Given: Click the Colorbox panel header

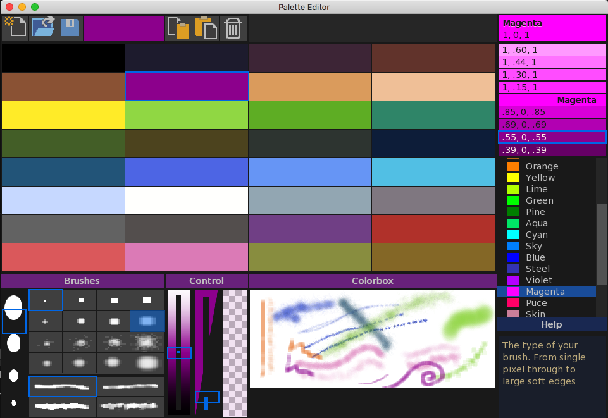Looking at the screenshot, I should pyautogui.click(x=372, y=280).
